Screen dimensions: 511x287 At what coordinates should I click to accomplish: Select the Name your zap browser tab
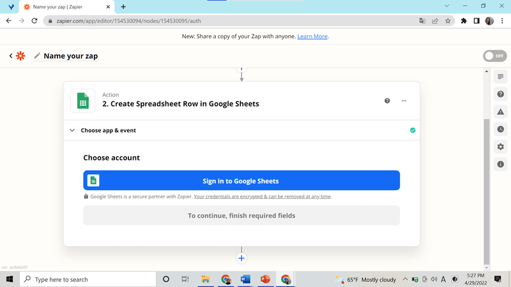67,7
